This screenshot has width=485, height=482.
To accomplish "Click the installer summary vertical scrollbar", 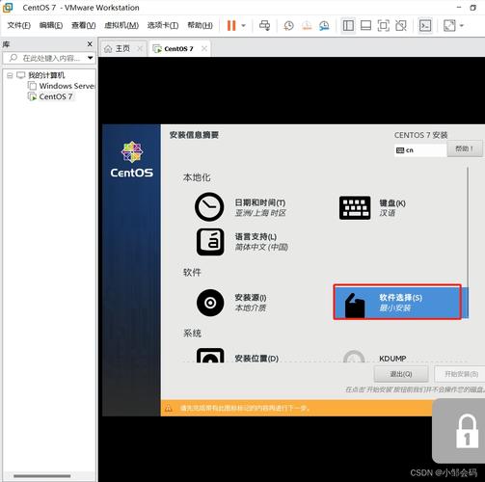I will (x=468, y=241).
